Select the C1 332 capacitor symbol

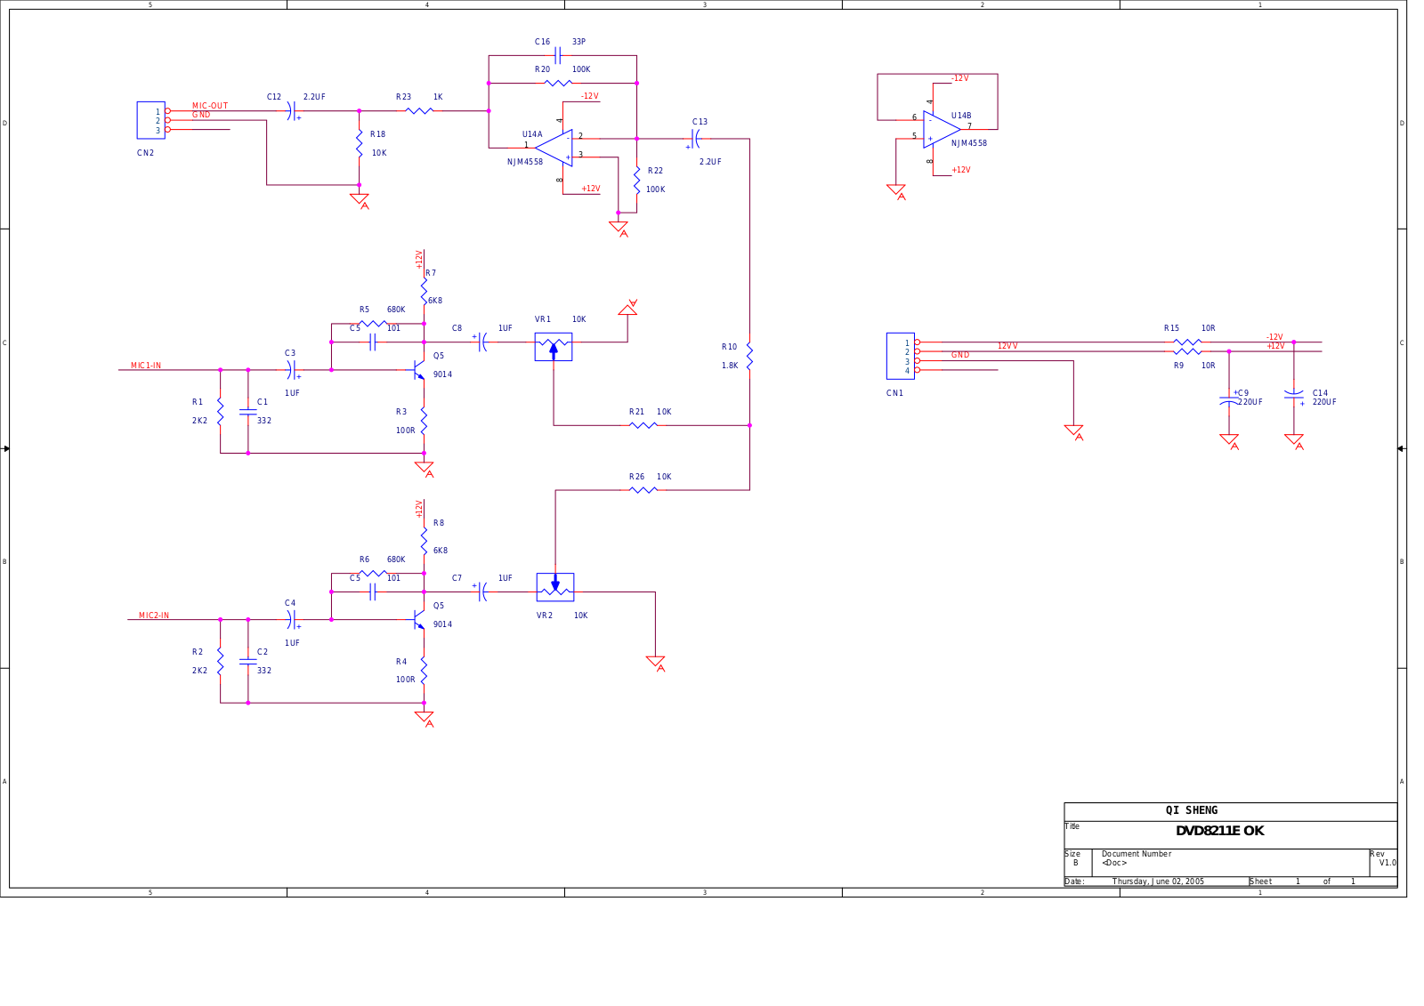(x=247, y=411)
